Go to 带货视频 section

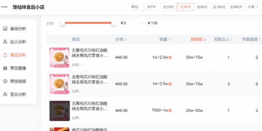pos(18,81)
